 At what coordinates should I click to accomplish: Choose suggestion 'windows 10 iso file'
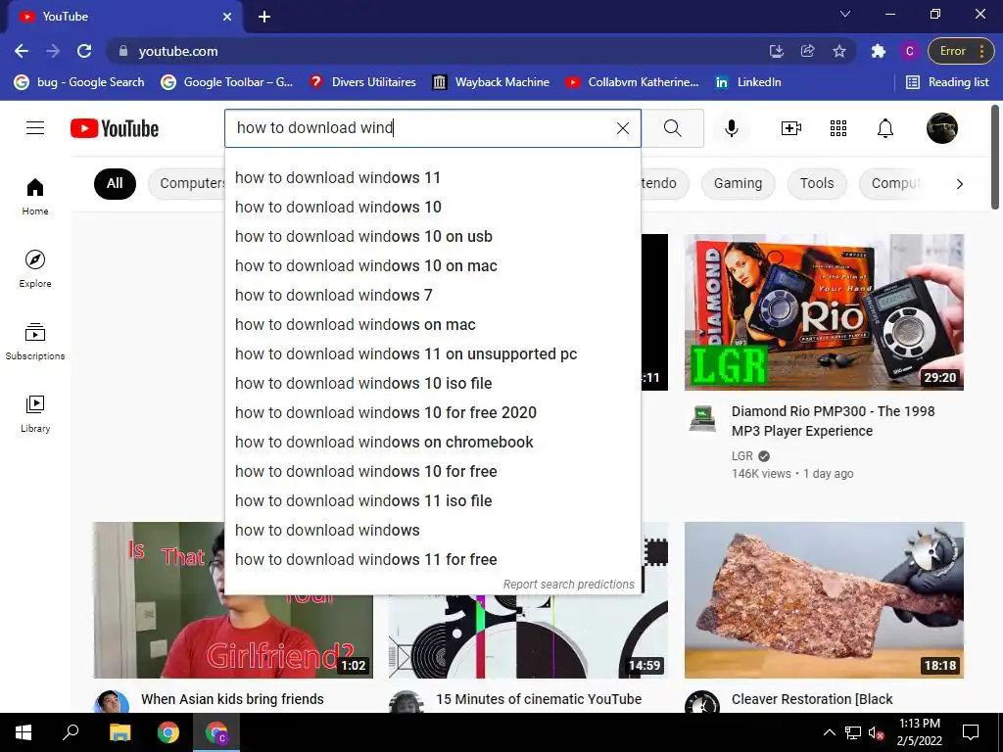point(432,383)
